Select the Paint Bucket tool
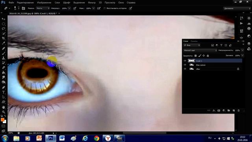The width and height of the screenshot is (252, 142). click(x=4, y=73)
